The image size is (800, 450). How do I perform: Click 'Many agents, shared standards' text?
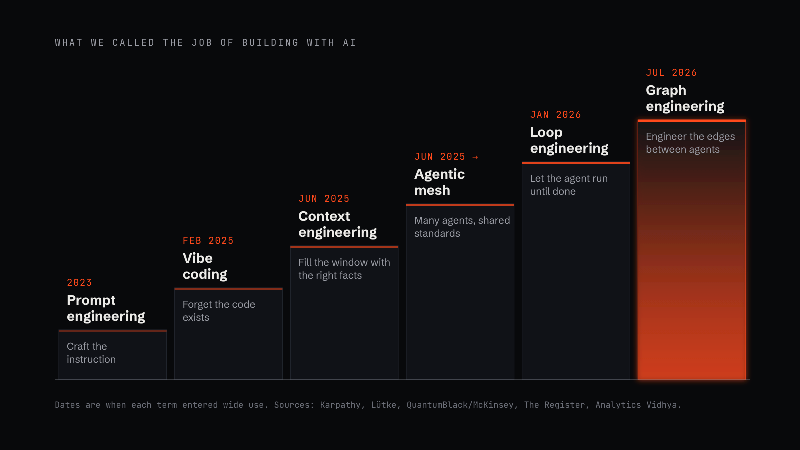pyautogui.click(x=462, y=227)
